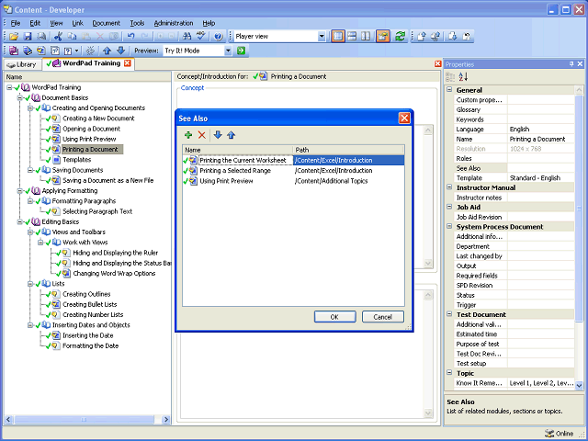Move the item up with the blue up arrow in the second toolbar

tap(107, 51)
